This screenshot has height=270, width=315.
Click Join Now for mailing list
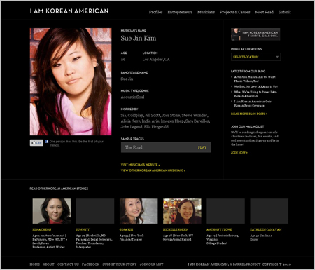[x=239, y=153]
